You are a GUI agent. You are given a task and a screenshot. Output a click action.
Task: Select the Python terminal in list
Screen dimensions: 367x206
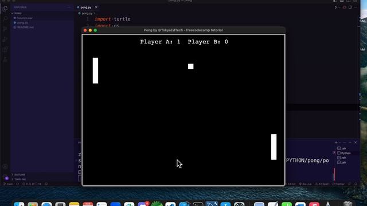[x=344, y=153]
